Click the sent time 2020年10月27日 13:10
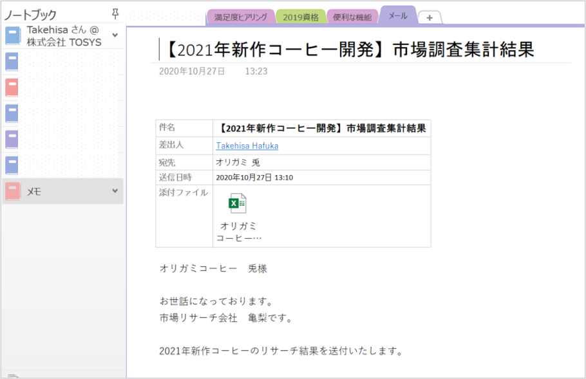This screenshot has height=379, width=586. 254,178
